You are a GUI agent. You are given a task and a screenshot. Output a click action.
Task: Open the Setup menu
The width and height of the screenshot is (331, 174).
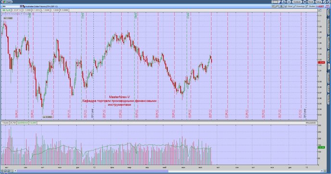[318, 2]
